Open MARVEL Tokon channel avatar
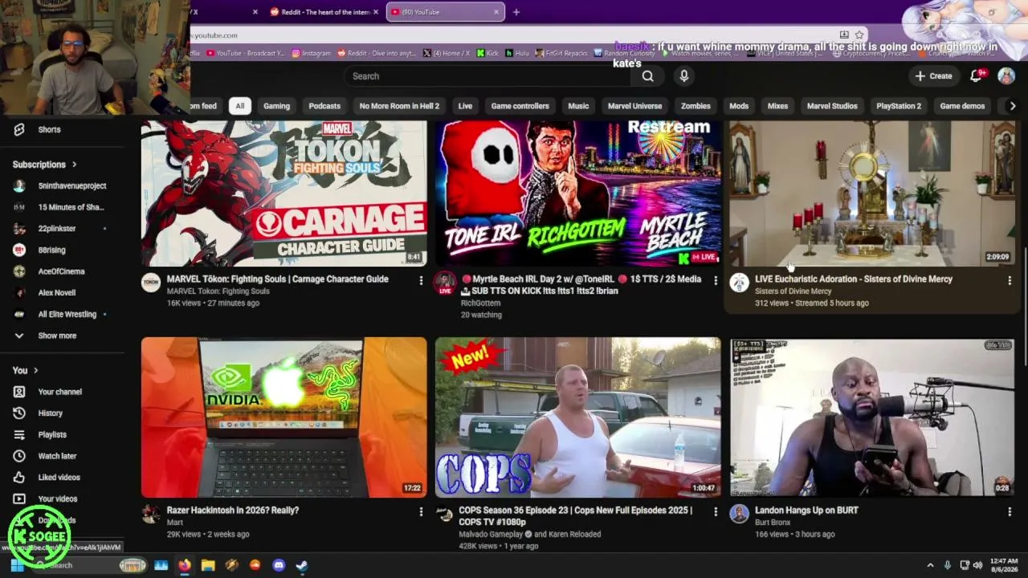1028x578 pixels. tap(151, 282)
